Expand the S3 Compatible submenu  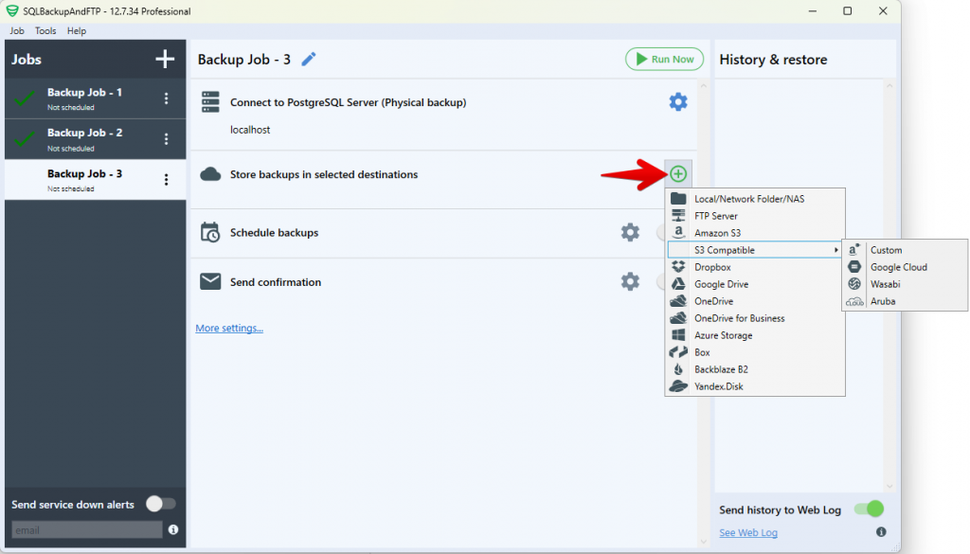[755, 250]
